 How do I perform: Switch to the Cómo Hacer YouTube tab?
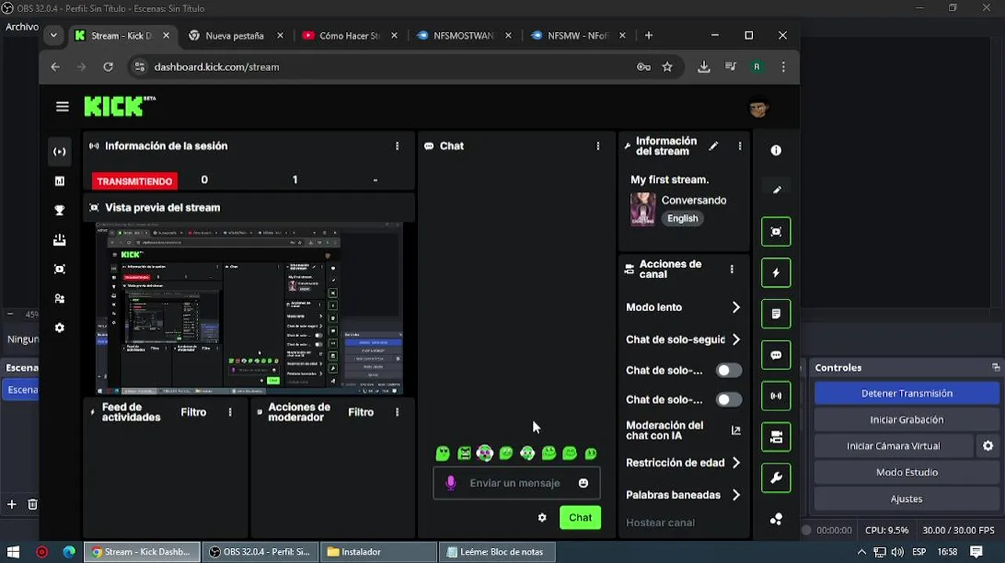(x=350, y=36)
